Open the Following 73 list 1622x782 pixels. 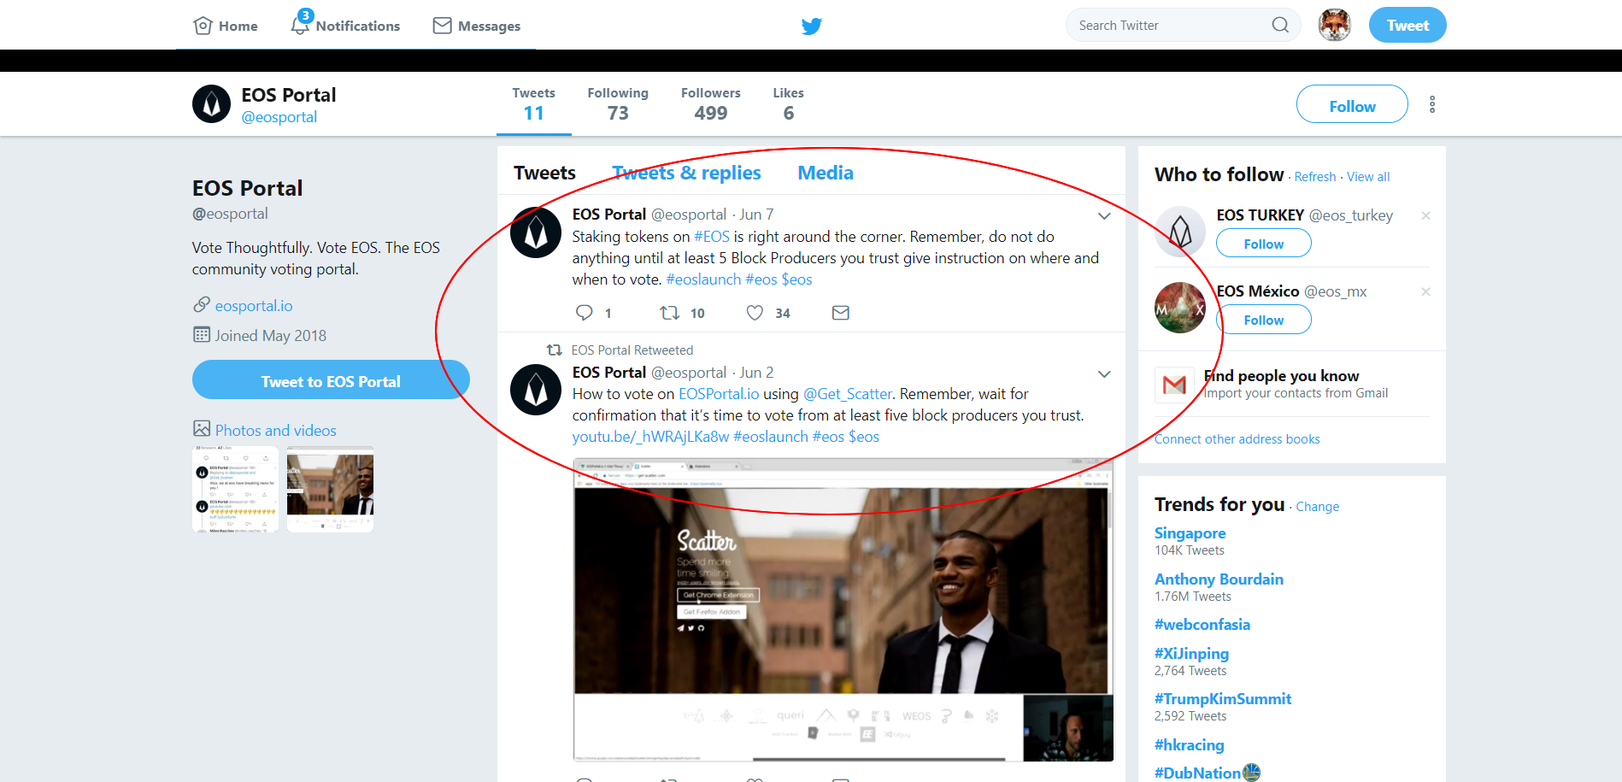[x=618, y=104]
